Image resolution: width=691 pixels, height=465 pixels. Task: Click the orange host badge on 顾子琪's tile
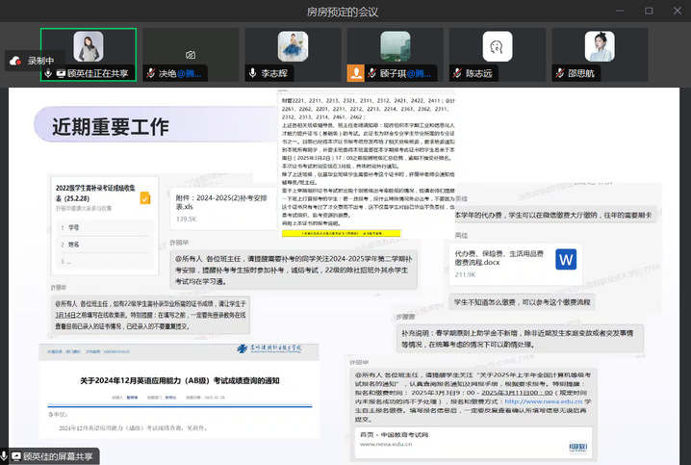click(355, 73)
